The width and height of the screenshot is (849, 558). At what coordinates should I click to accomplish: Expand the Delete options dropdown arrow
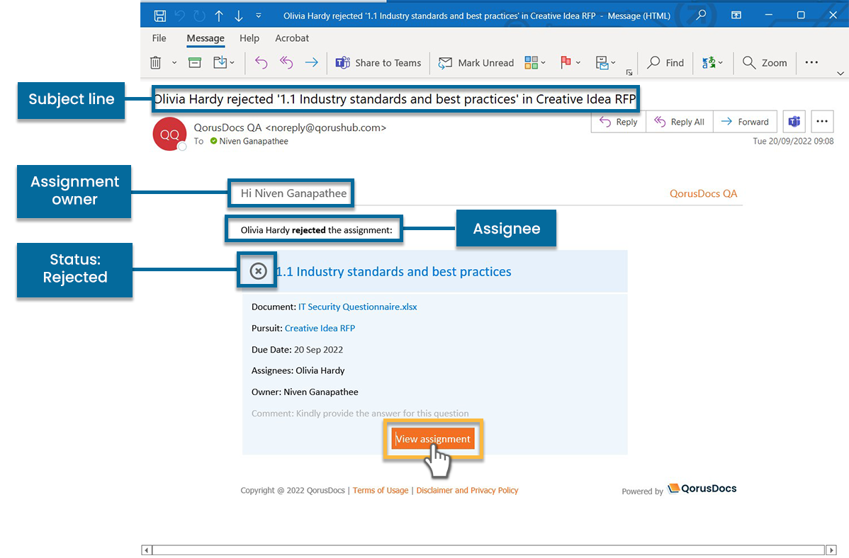coord(174,63)
